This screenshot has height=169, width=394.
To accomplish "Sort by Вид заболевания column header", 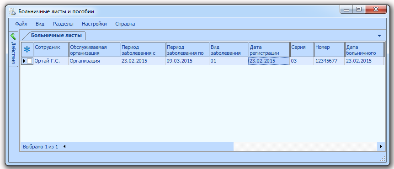I will tap(229, 49).
